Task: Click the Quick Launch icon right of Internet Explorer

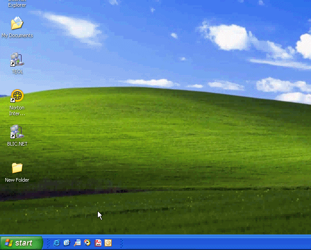Action: (x=67, y=243)
